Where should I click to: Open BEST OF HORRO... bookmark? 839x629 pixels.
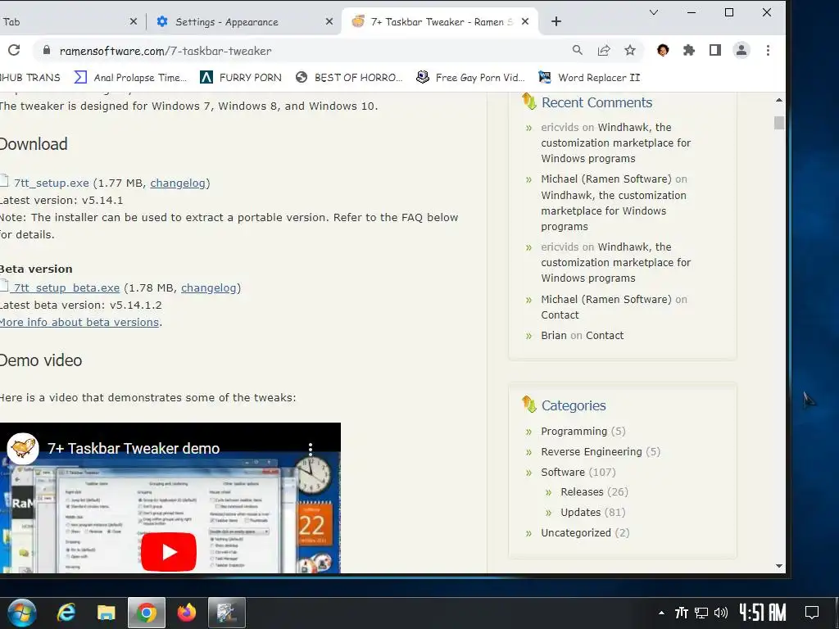coord(349,78)
